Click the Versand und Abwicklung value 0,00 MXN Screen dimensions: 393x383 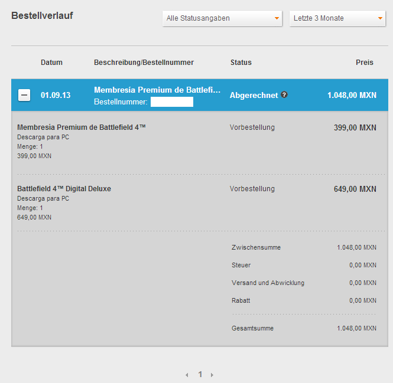(x=363, y=283)
